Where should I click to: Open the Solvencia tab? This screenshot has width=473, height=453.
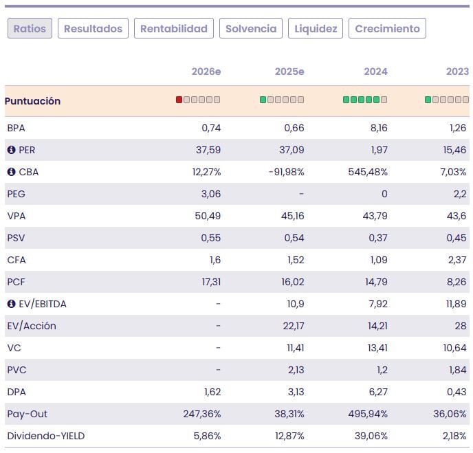(x=251, y=28)
